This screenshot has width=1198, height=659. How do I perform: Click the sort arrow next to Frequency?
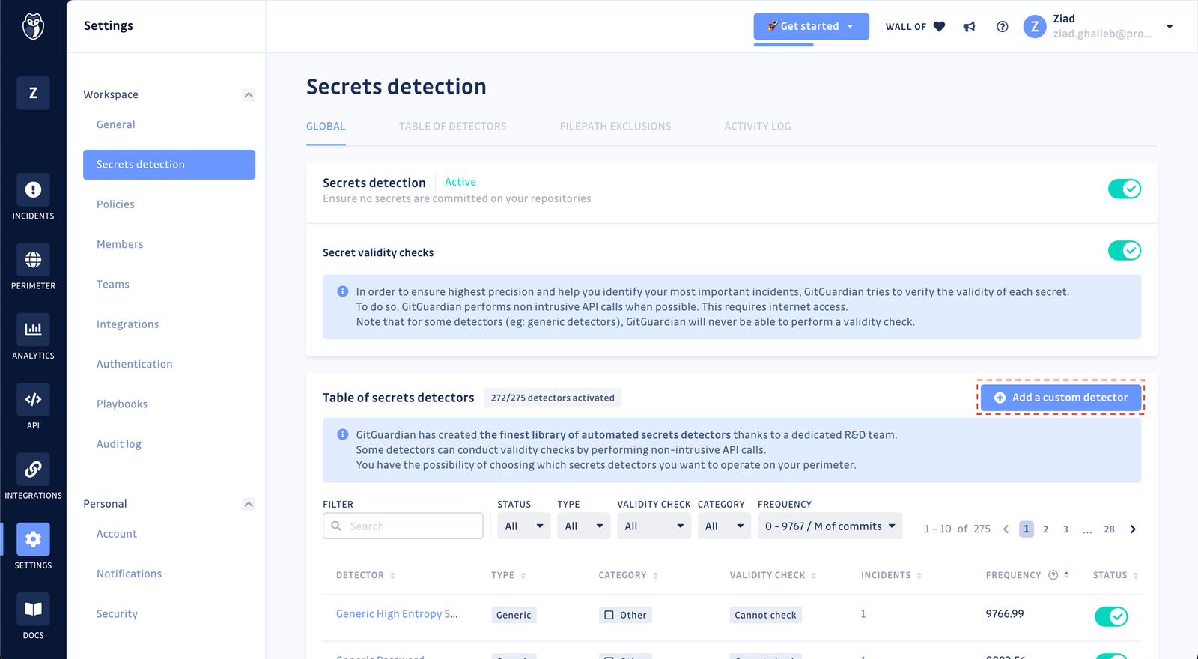pos(1066,574)
